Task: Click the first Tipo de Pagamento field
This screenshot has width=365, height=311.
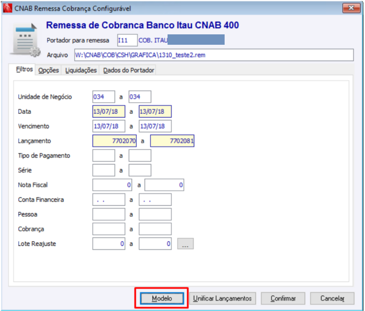Action: 104,155
